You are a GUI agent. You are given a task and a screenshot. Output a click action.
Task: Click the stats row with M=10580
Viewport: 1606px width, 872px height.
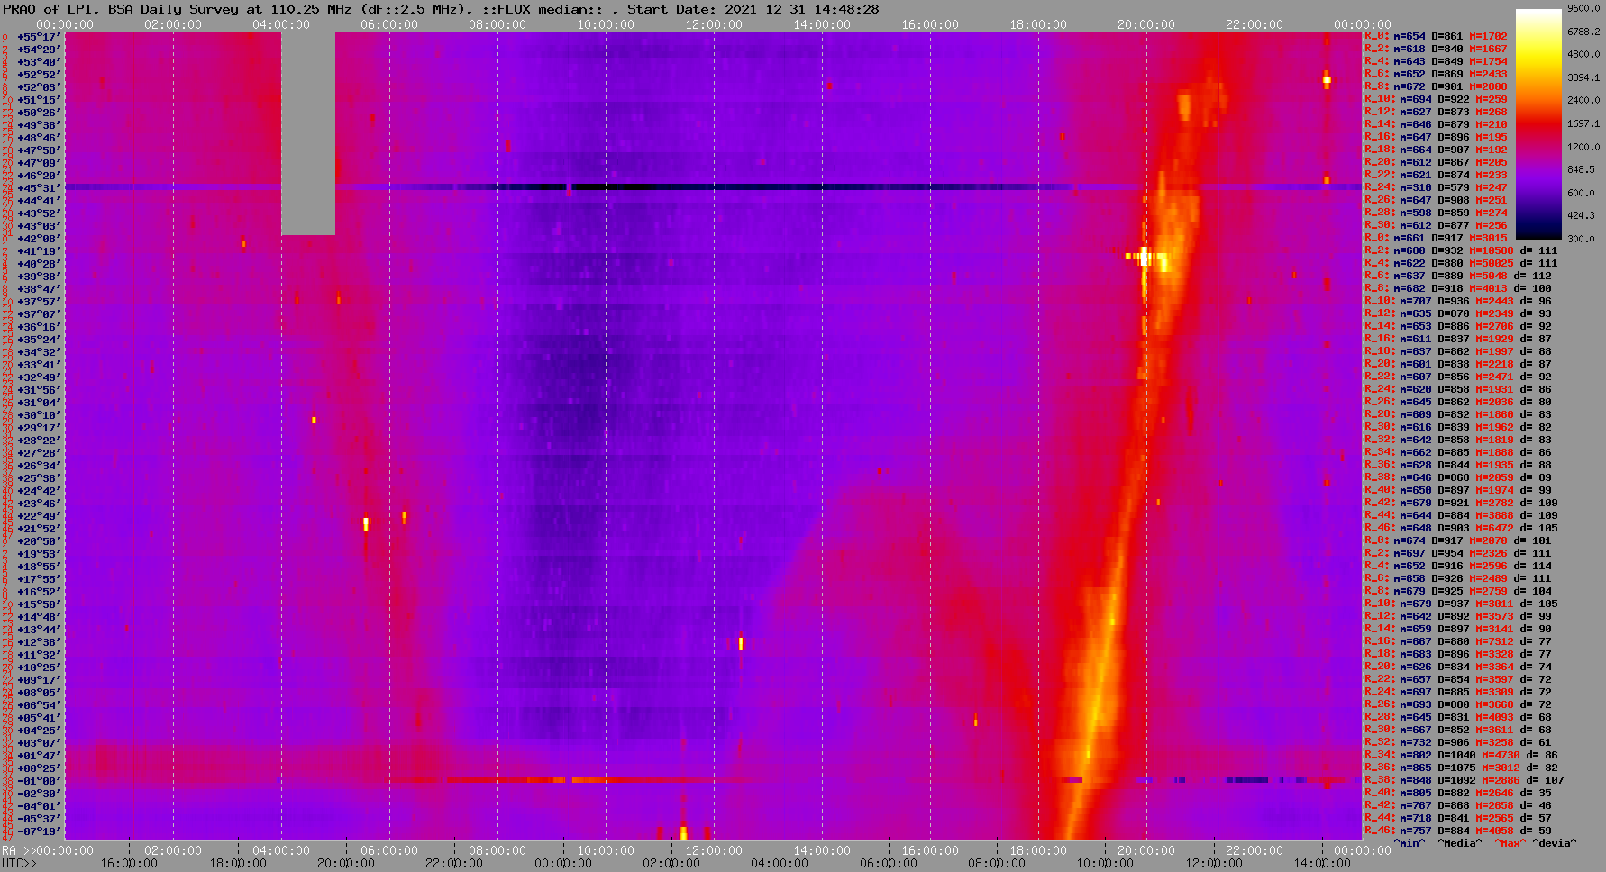tap(1461, 251)
